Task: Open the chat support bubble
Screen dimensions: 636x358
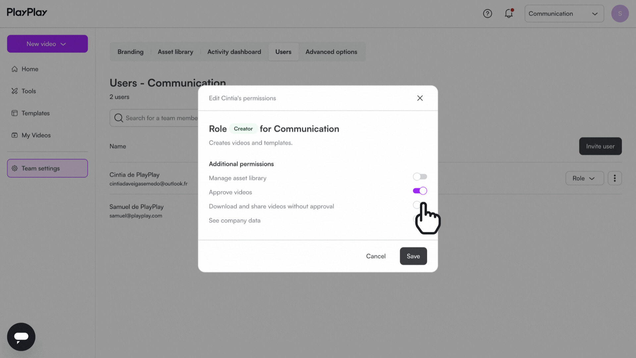Action: (21, 337)
